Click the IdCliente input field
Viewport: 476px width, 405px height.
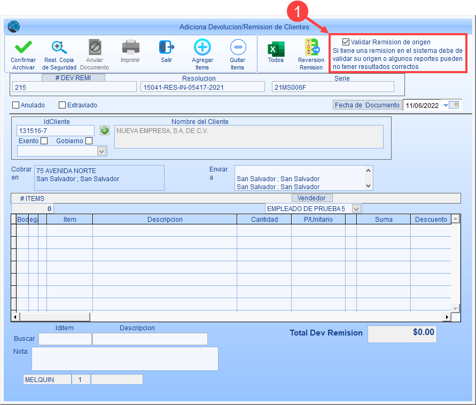pos(56,131)
